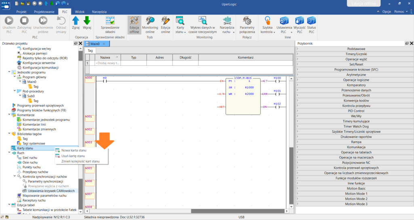Click the horizontal scrollbar of ladder editor

click(x=186, y=211)
